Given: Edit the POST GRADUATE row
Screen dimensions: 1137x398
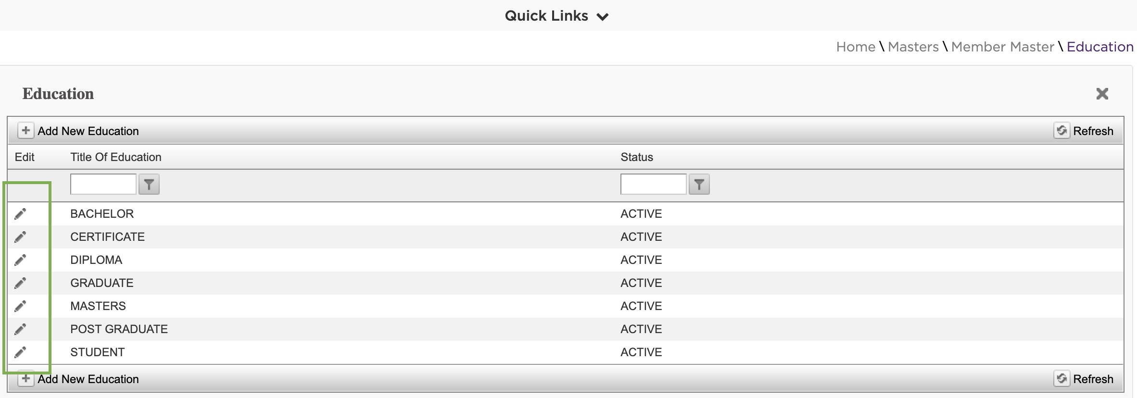Looking at the screenshot, I should tap(20, 329).
